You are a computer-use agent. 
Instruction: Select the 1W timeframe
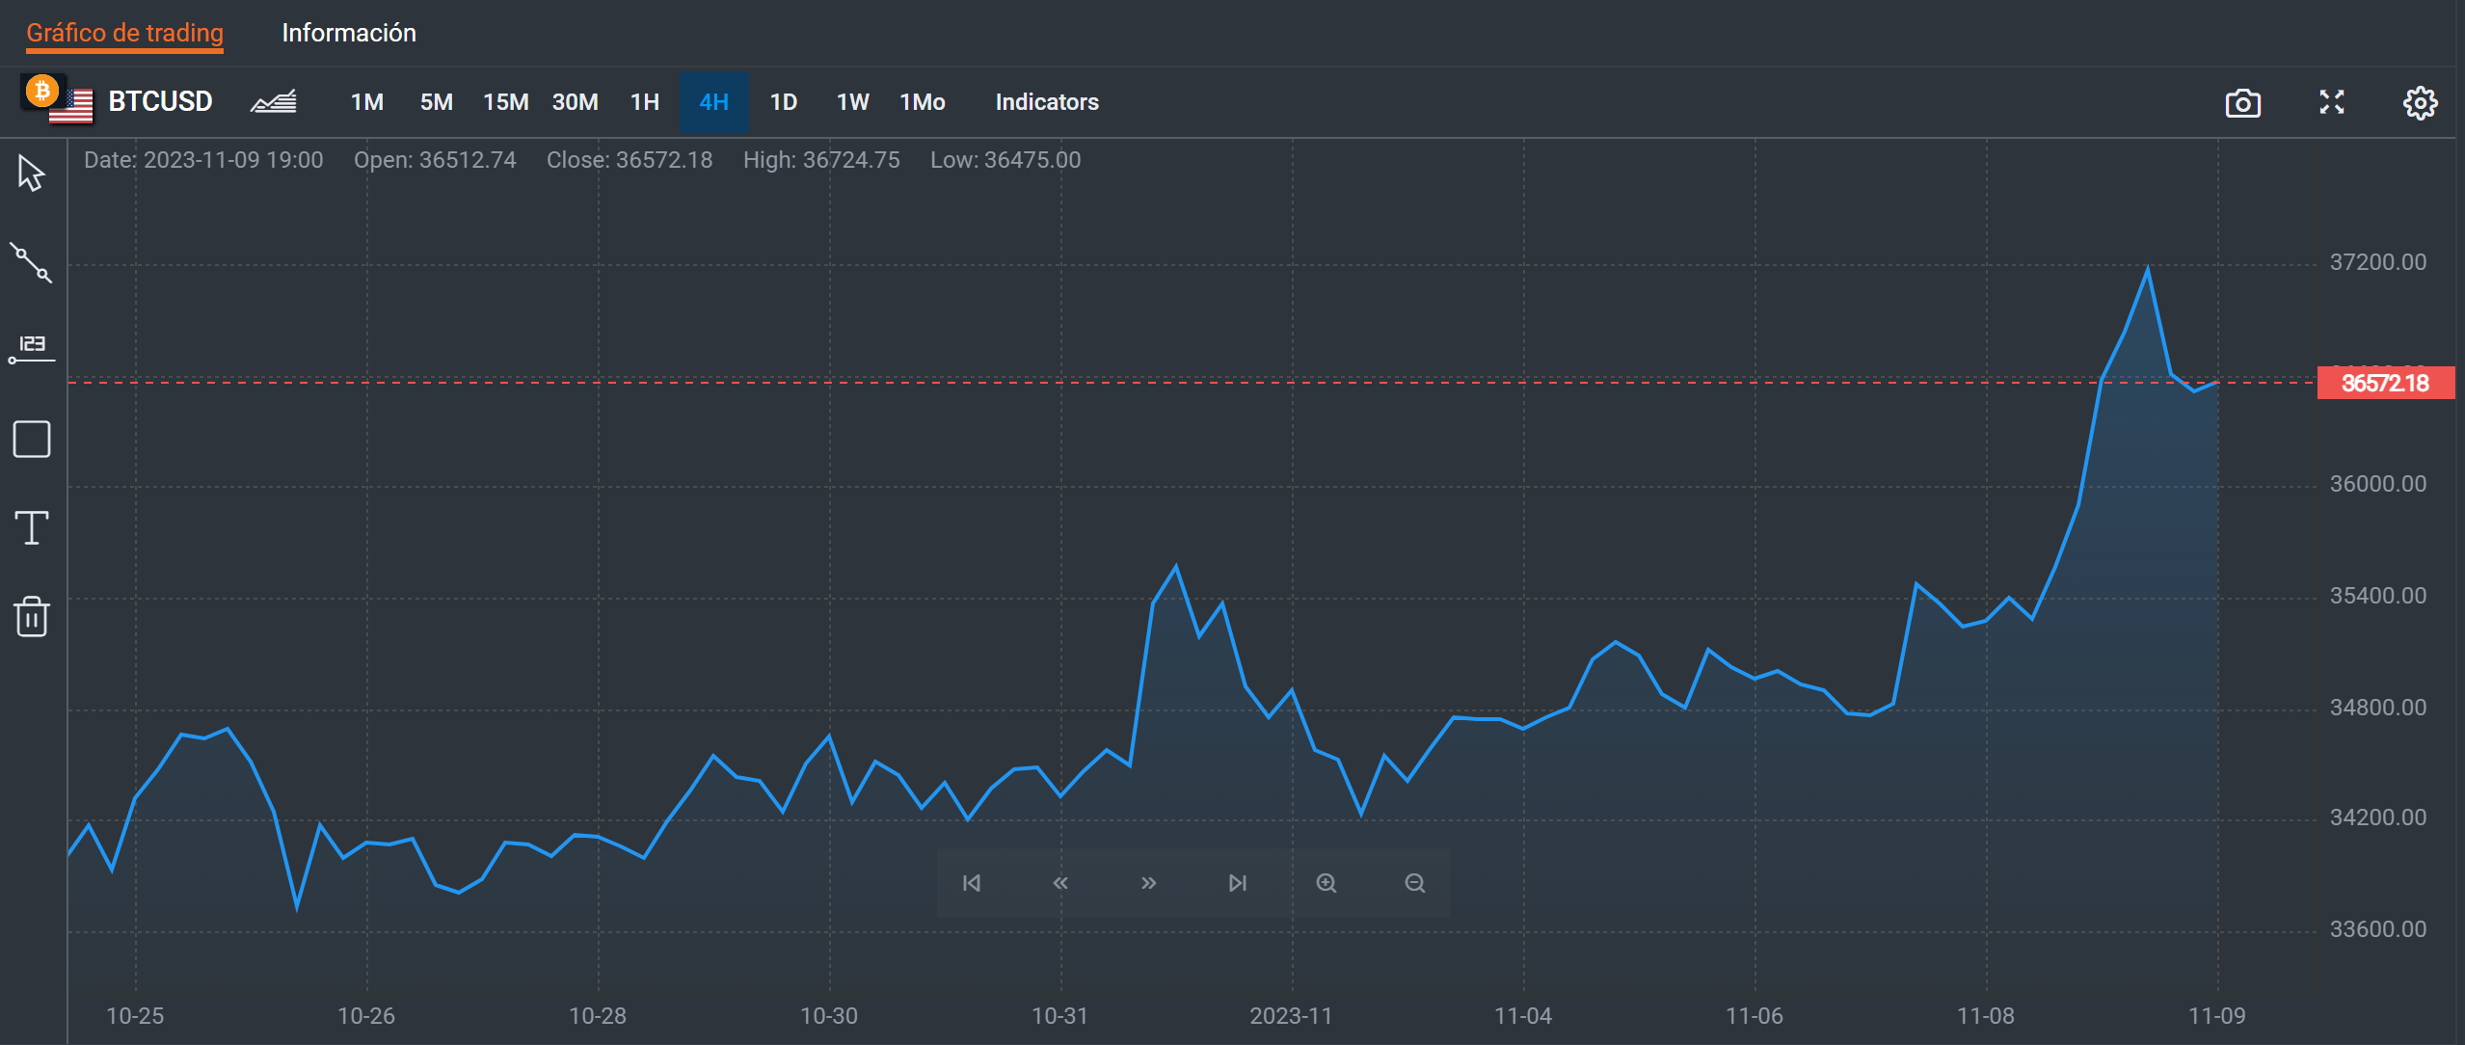853,102
